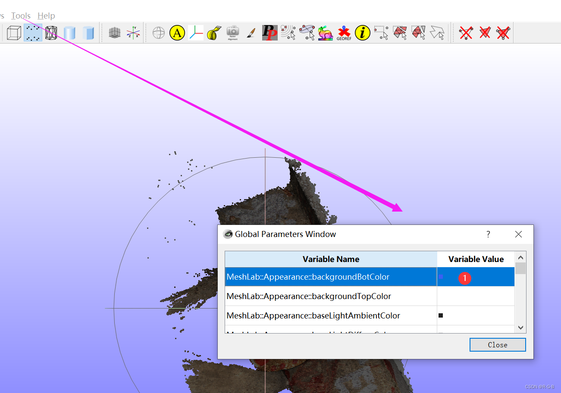Delete selected vertices icon
This screenshot has width=561, height=393.
pos(466,33)
